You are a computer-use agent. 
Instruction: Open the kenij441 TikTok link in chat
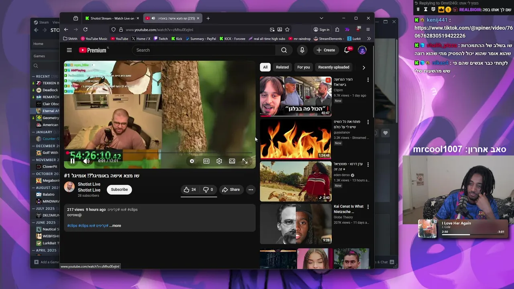[x=463, y=32]
